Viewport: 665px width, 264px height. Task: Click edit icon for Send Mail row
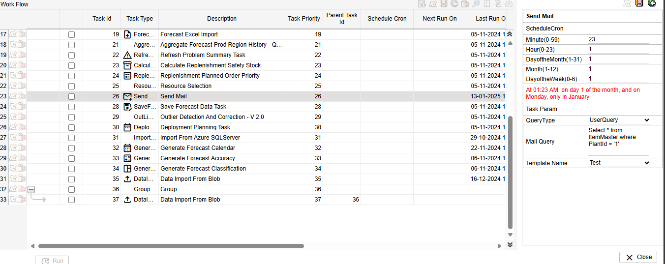(13, 96)
